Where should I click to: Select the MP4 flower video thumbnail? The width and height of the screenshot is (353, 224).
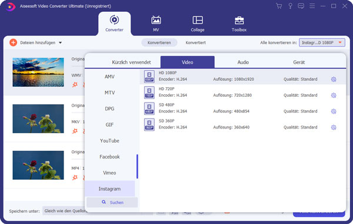coord(38,165)
